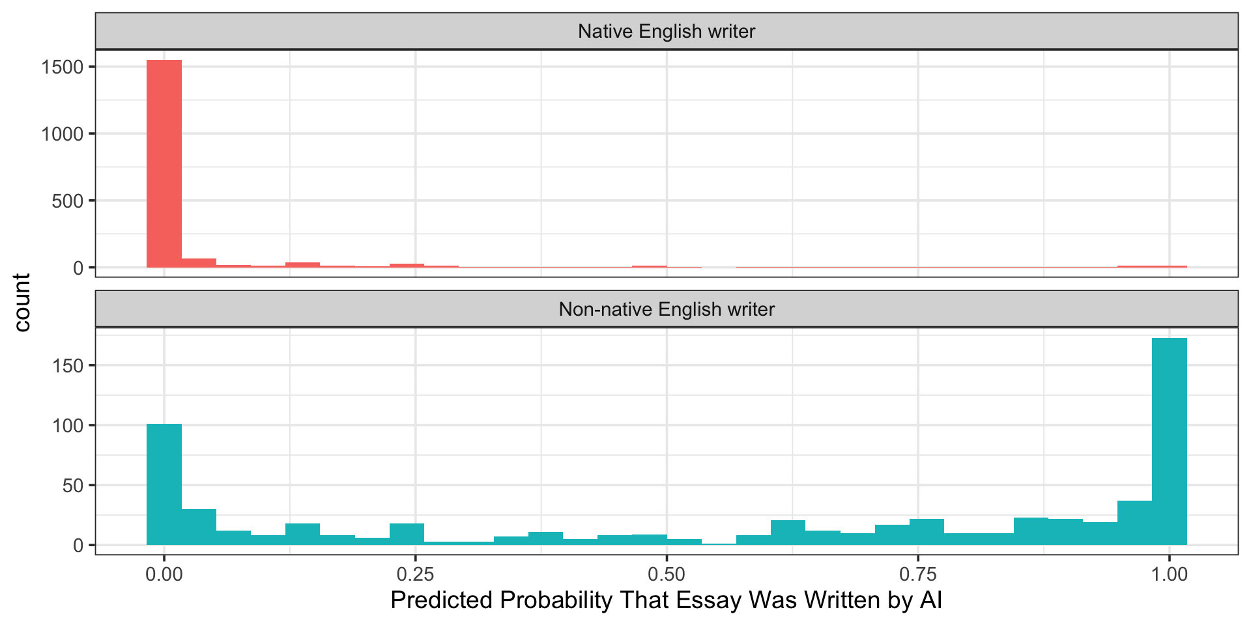Screen dimensions: 1251x625
Task: Click the 0.75 x-axis tick label
Action: click(917, 574)
